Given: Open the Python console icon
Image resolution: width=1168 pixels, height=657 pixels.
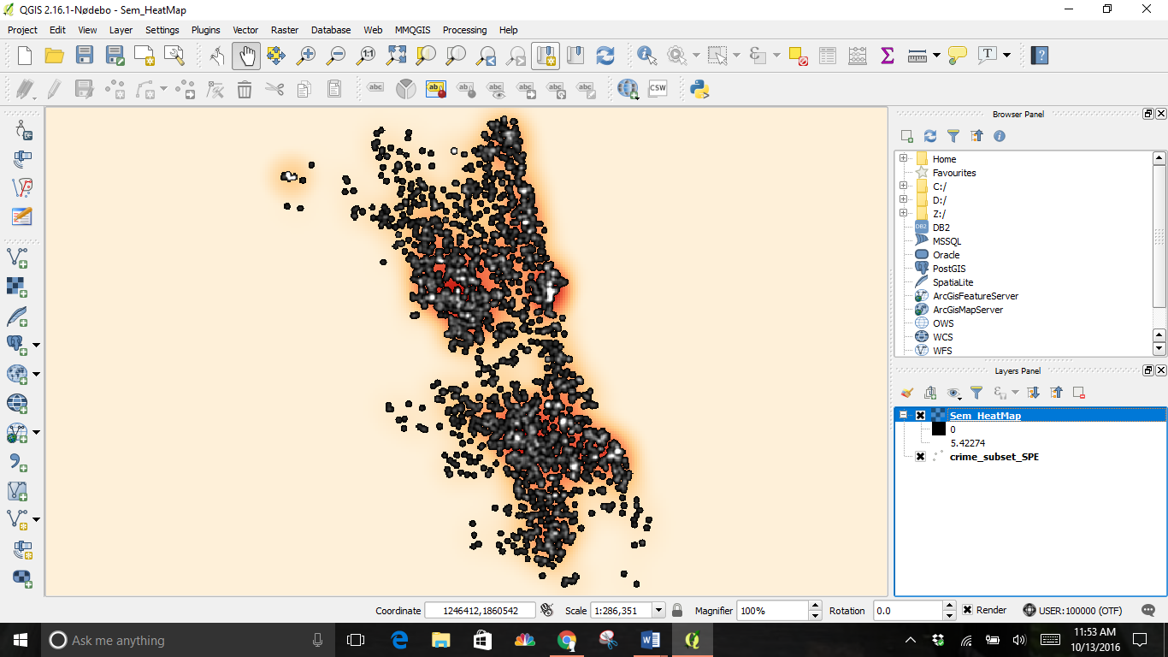Looking at the screenshot, I should pos(700,88).
